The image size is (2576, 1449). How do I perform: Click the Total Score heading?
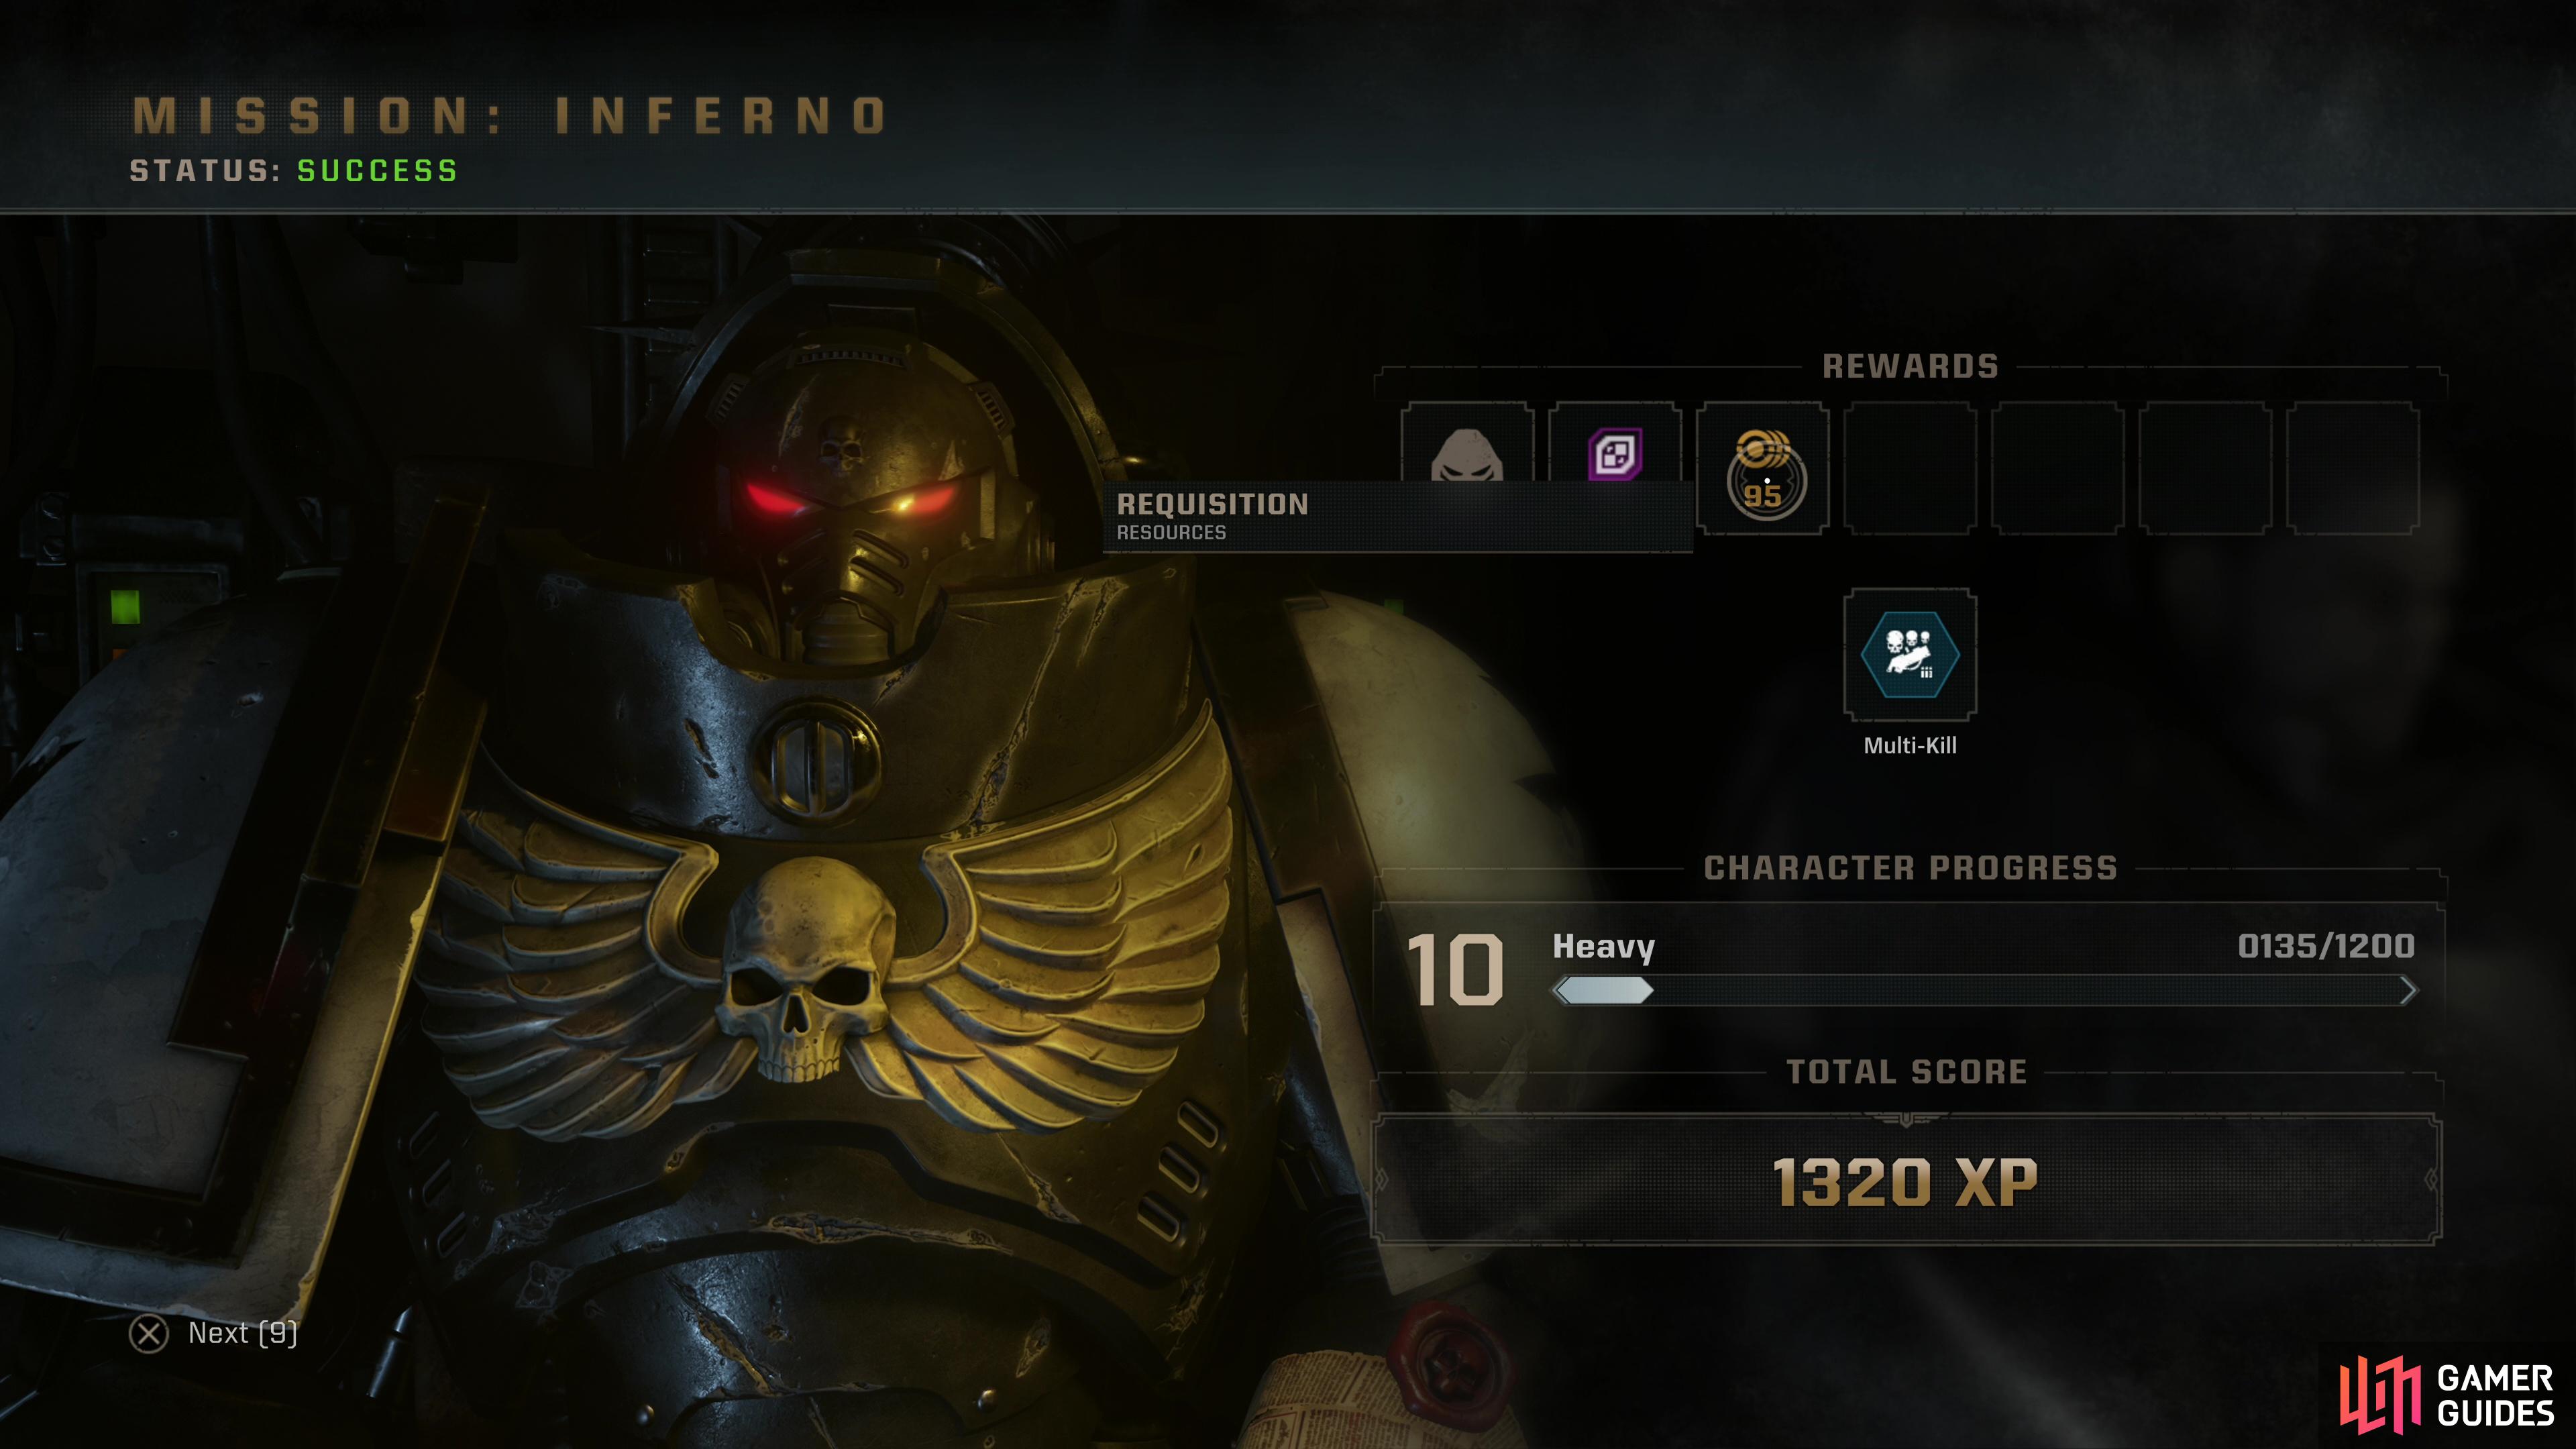click(x=1906, y=1072)
